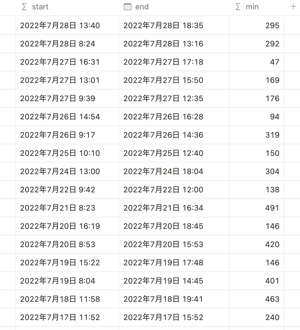Select end date 2022年7月21日 16:34 cell

(174, 208)
